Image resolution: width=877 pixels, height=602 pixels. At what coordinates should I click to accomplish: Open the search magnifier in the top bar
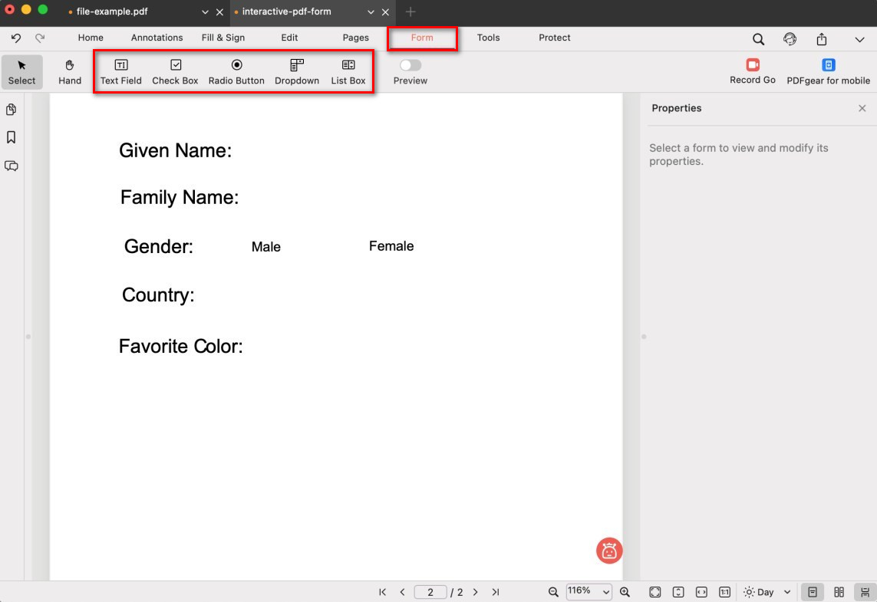tap(758, 39)
